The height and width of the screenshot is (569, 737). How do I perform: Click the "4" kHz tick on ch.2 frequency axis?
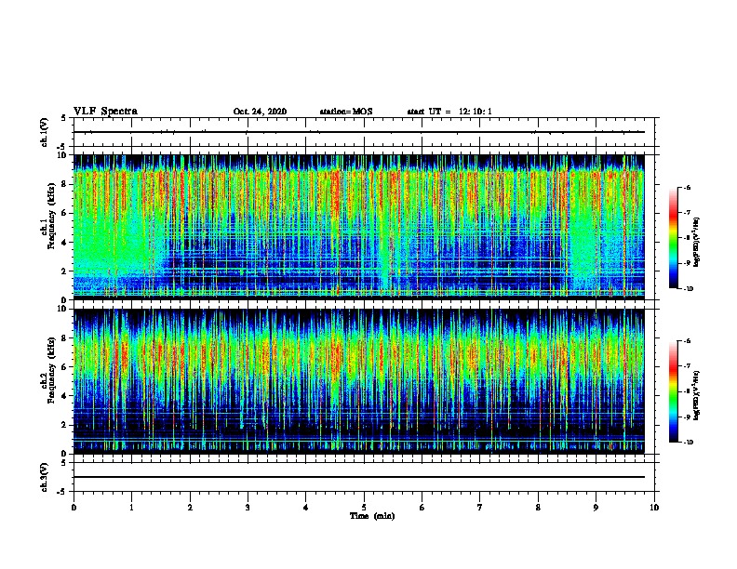[x=65, y=396]
